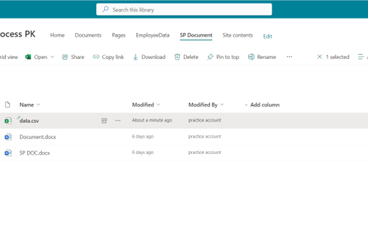Expand the Modified By column dropdown
The width and height of the screenshot is (368, 238).
coord(222,105)
